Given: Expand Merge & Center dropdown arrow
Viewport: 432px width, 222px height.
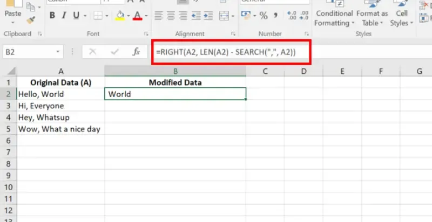Looking at the screenshot, I should point(233,16).
